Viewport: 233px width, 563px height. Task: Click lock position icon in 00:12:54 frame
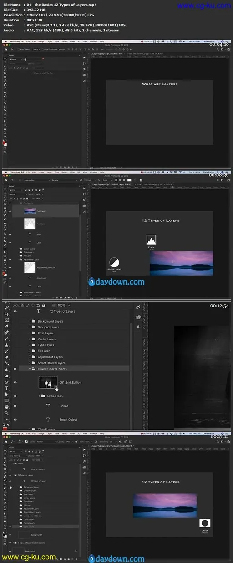point(33,305)
